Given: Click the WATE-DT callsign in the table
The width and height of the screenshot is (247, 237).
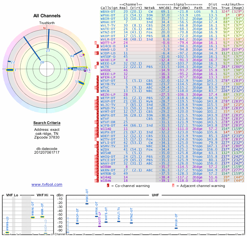Looking at the screenshot, I should point(108,29).
